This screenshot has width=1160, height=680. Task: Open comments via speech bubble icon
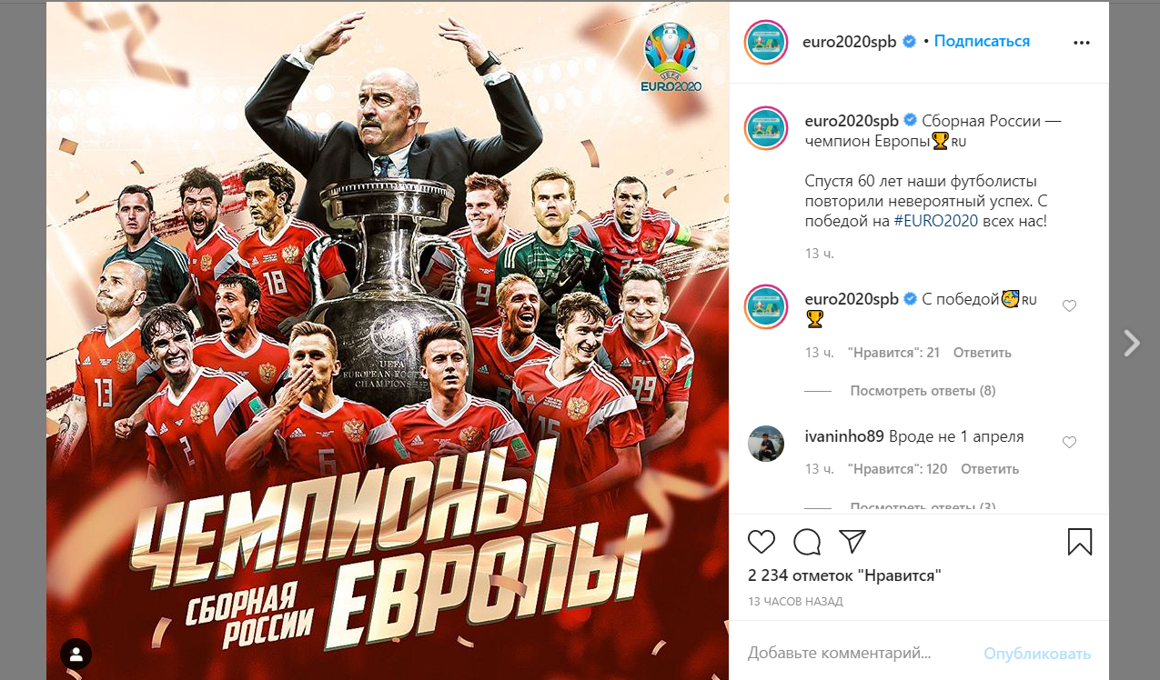point(807,542)
